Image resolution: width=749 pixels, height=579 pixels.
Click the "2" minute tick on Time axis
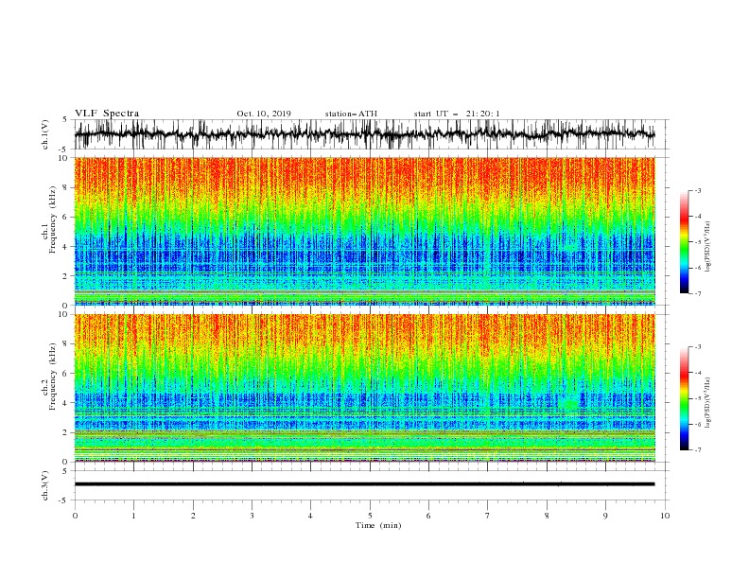click(x=193, y=516)
